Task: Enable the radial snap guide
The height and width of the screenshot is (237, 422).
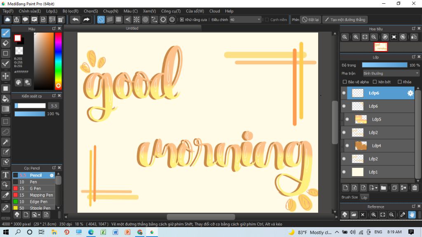Action: click(136, 20)
